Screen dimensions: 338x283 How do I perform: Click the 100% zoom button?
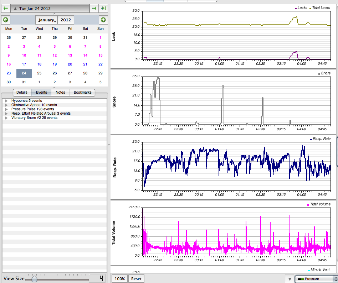point(120,279)
